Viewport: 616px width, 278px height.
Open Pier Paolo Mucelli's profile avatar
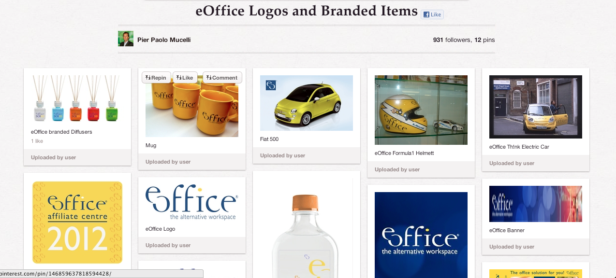coord(126,39)
